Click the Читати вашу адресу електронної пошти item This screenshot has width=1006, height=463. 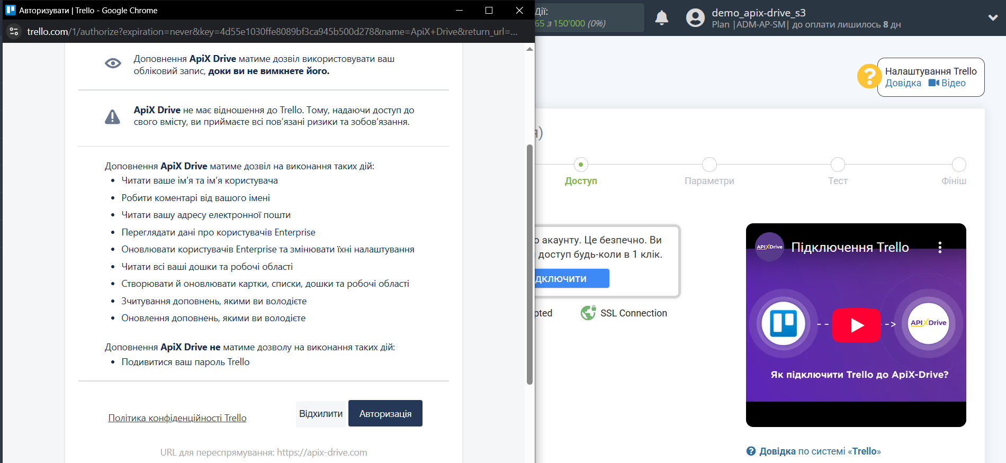click(206, 215)
